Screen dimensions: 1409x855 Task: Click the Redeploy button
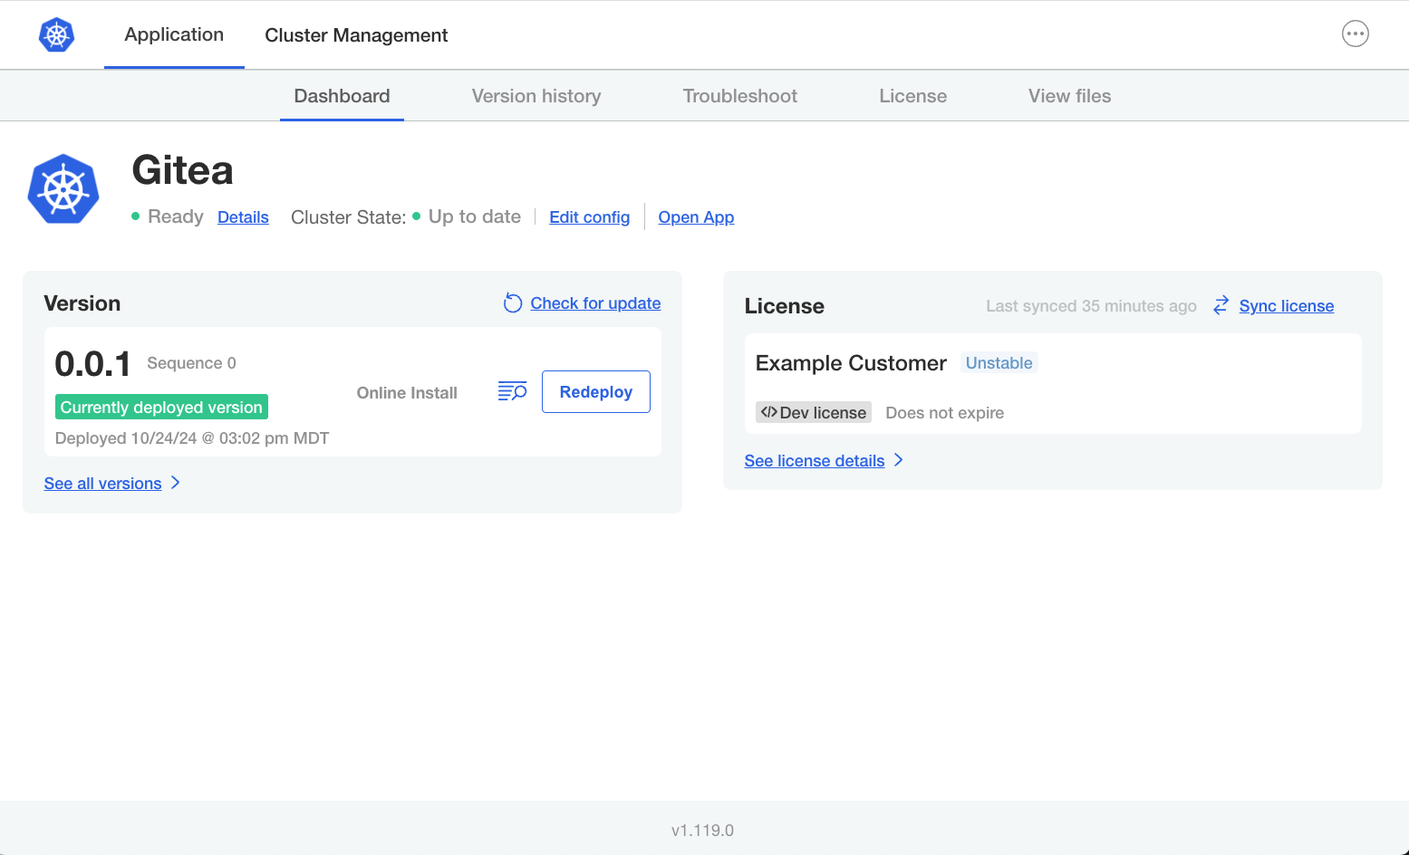pos(595,391)
